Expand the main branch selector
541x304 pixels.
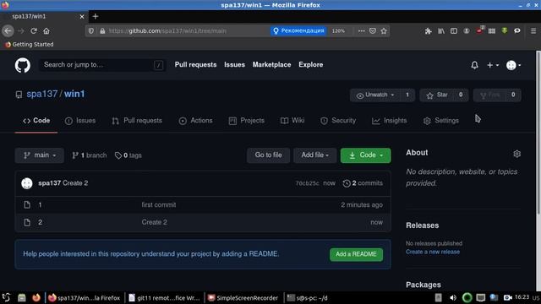click(40, 155)
